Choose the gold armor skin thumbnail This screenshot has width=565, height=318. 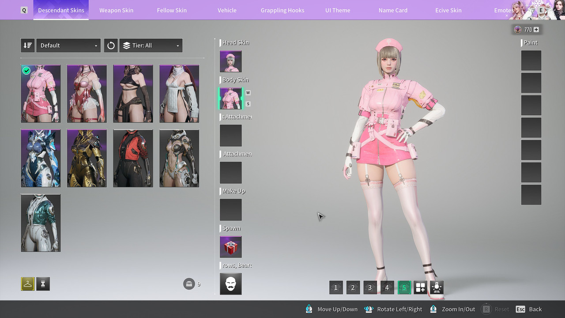87,158
